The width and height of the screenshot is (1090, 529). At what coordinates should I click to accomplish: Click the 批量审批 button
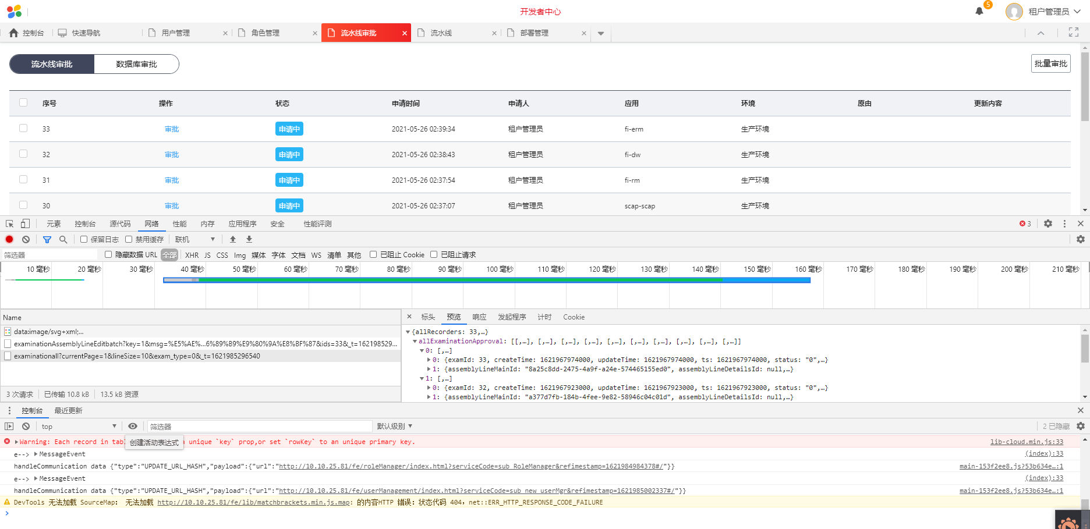pos(1051,63)
